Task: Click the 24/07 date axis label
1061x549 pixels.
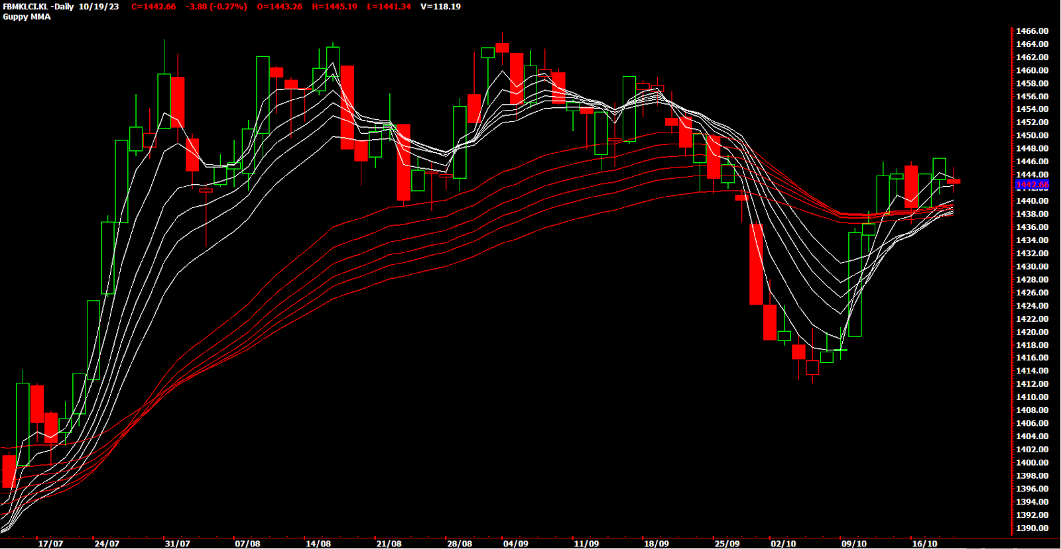Action: [x=107, y=544]
